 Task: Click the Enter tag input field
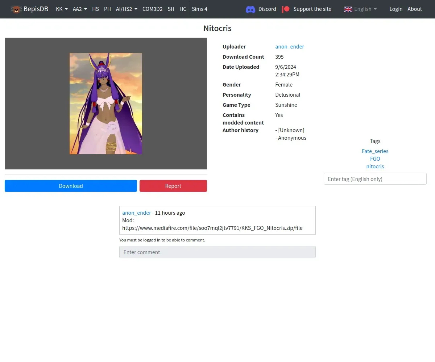click(375, 179)
